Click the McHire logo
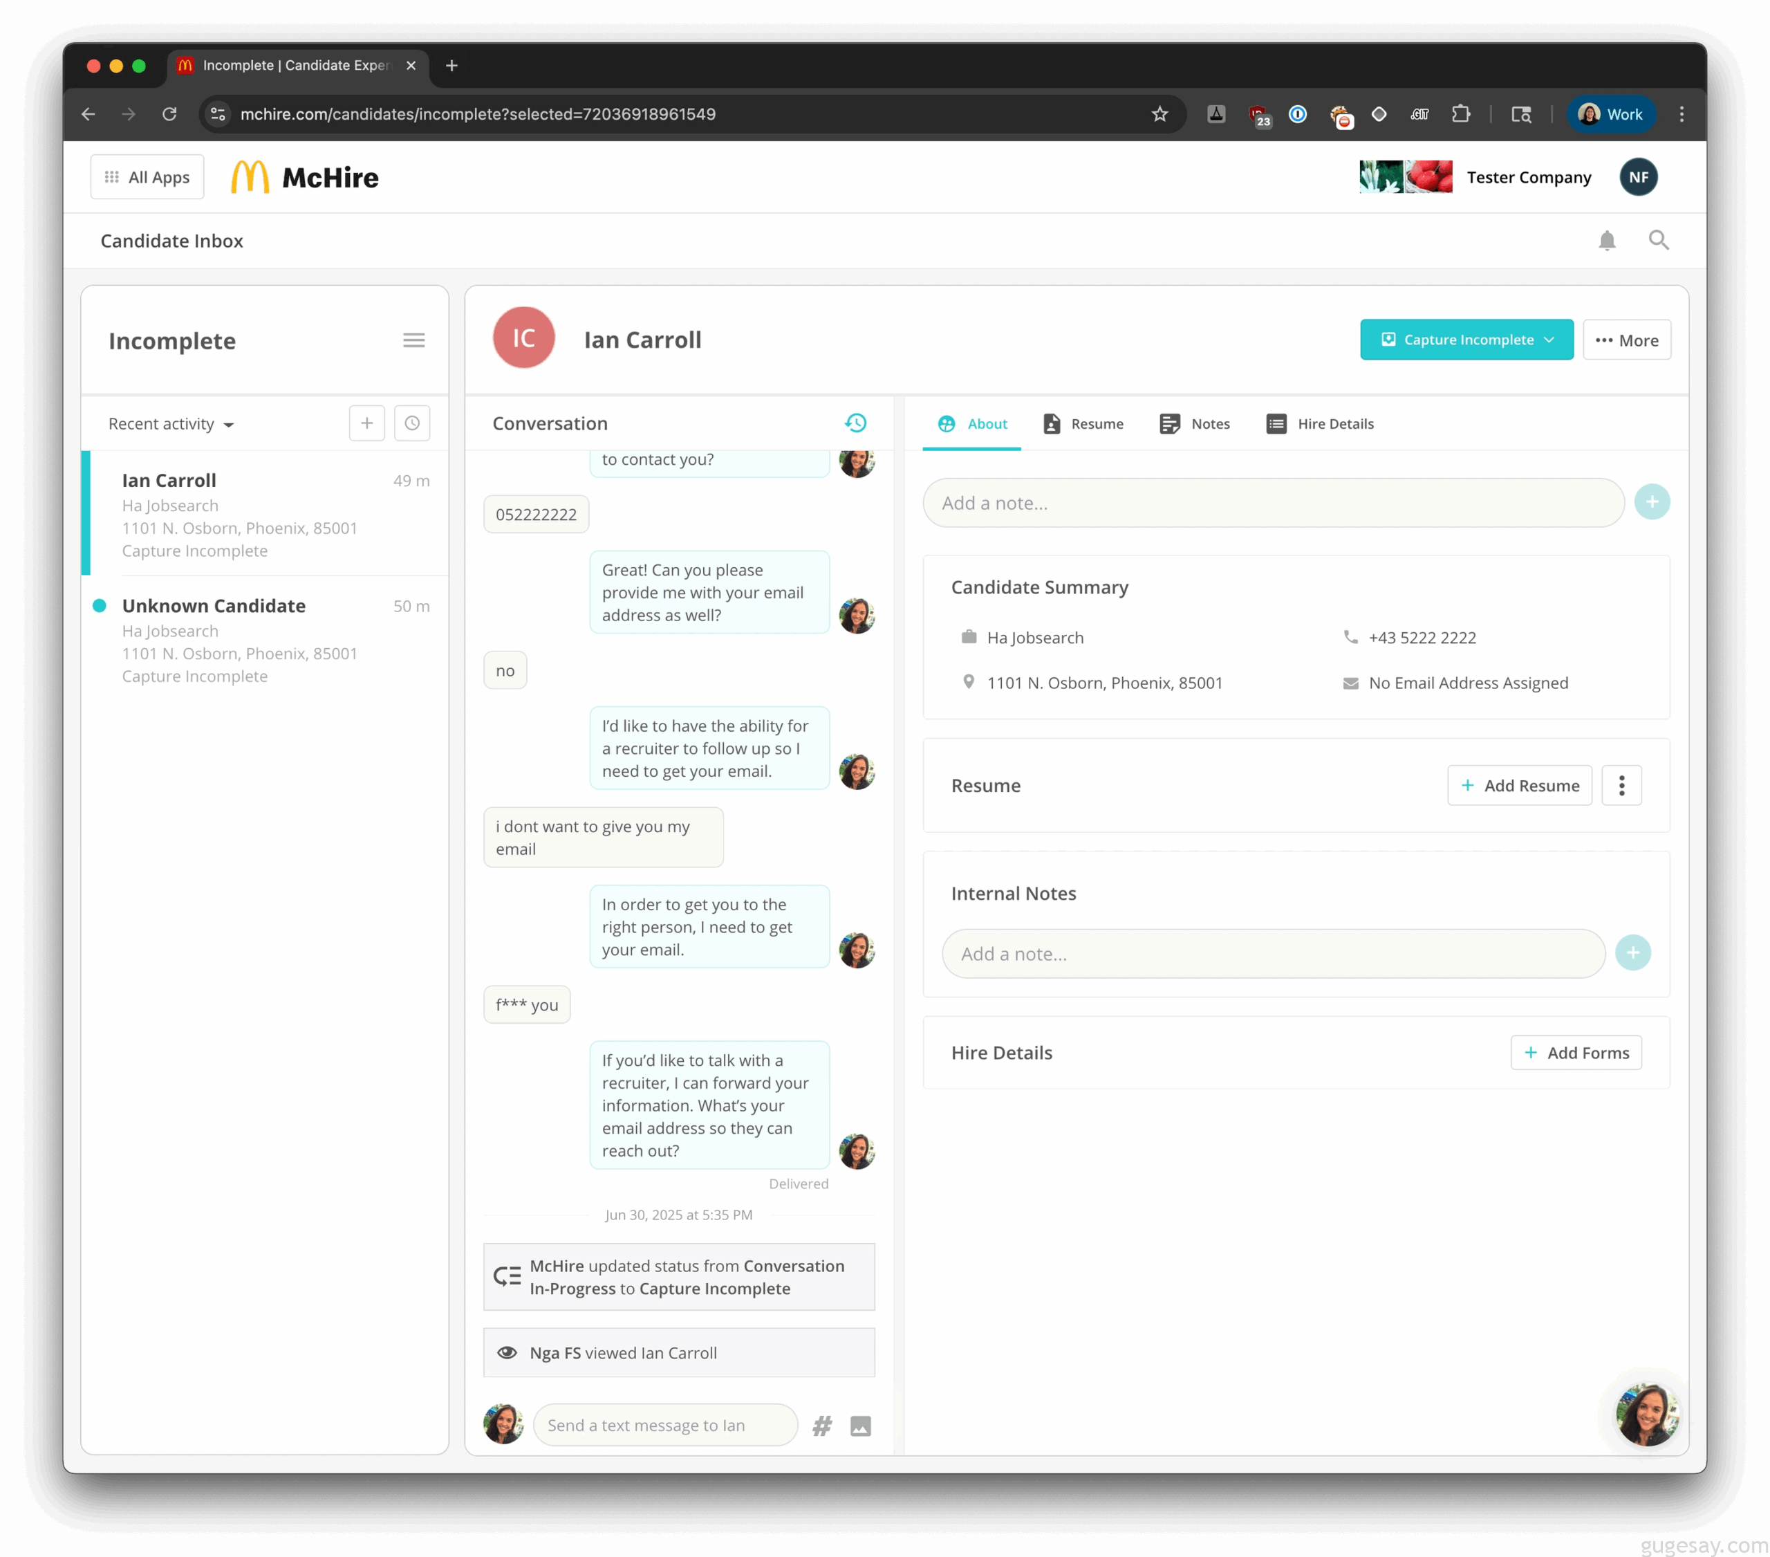The width and height of the screenshot is (1770, 1557). [305, 177]
